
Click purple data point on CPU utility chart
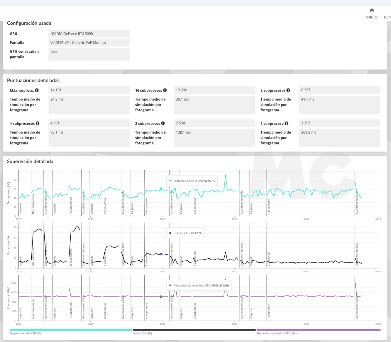[161, 254]
